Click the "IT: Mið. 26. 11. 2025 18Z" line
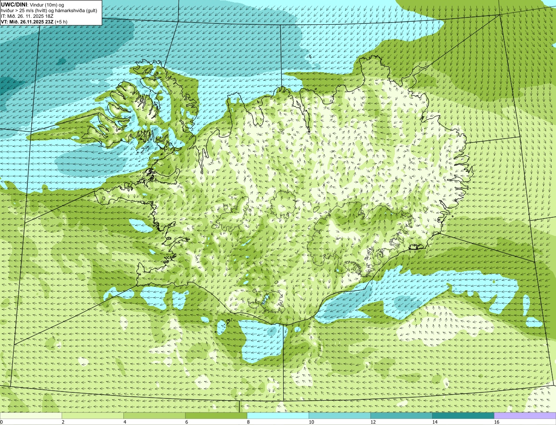The width and height of the screenshot is (556, 425). pos(27,16)
